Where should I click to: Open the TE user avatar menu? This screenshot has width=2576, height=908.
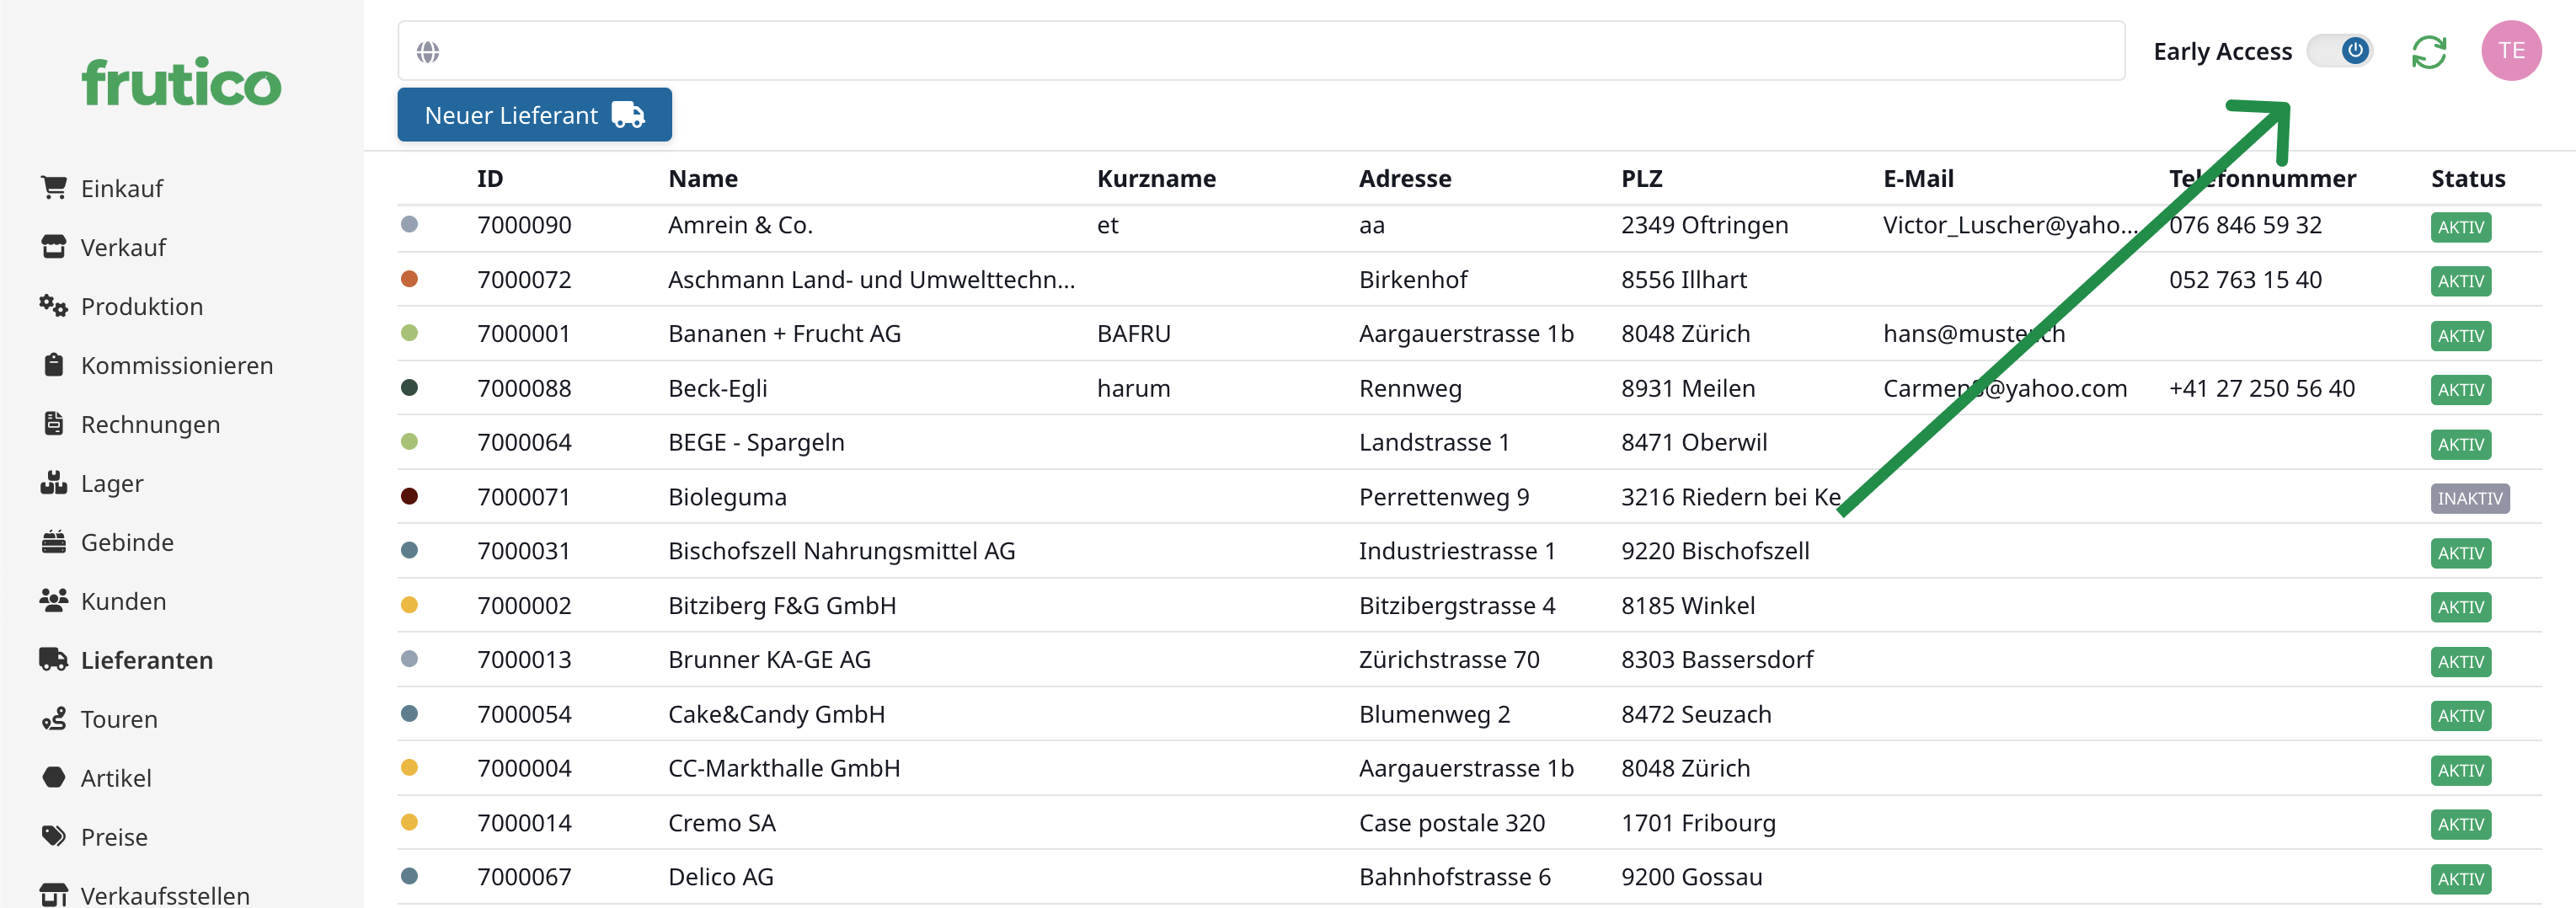(x=2510, y=51)
